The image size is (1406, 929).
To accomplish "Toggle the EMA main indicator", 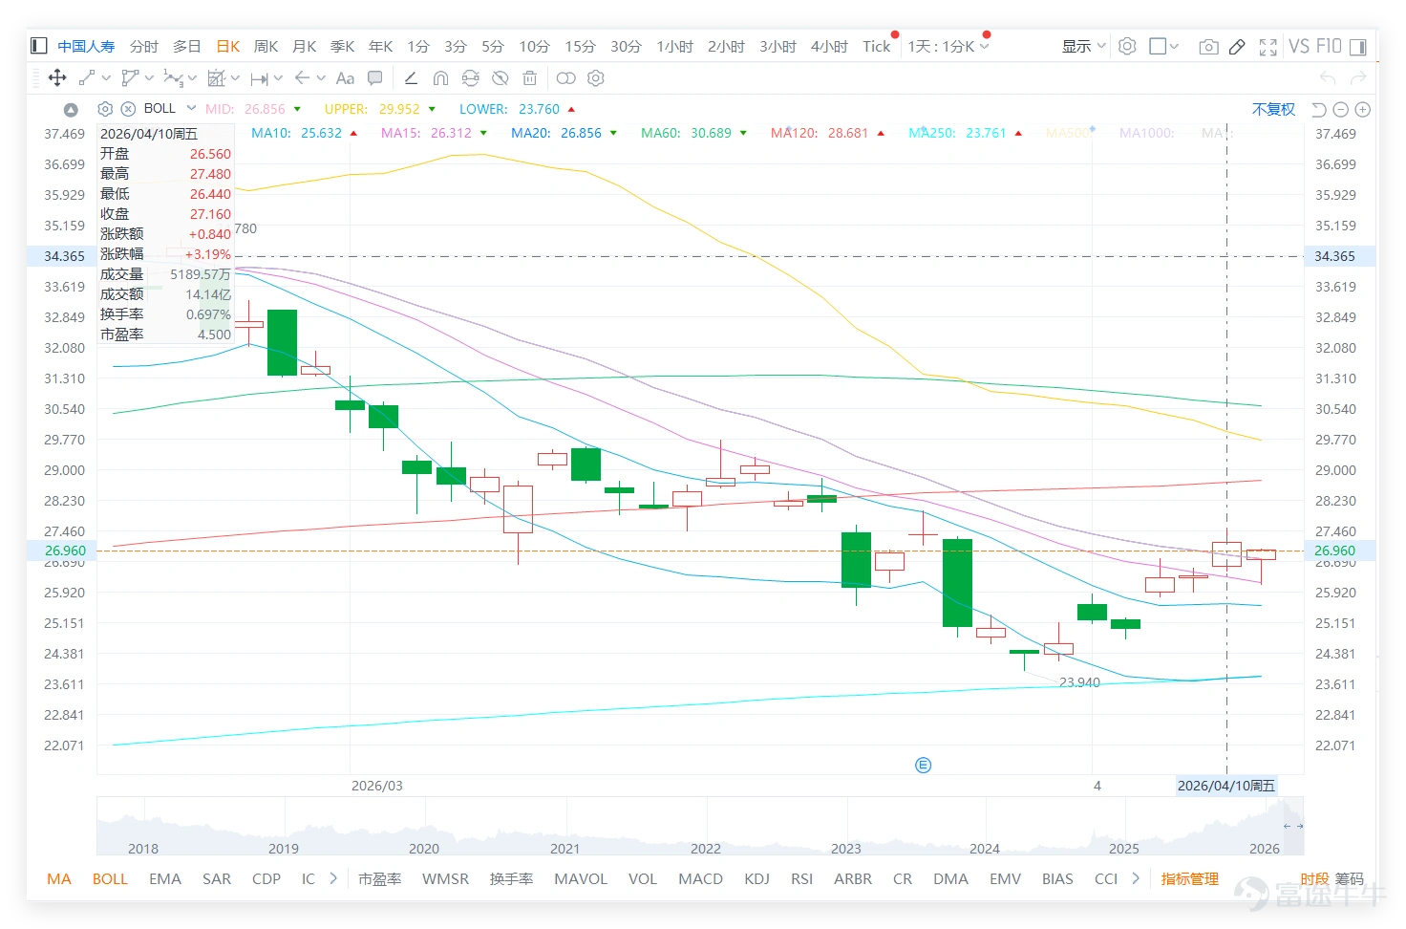I will point(165,878).
